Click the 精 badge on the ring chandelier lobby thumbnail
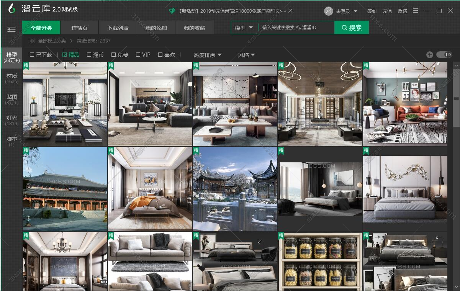 pyautogui.click(x=281, y=65)
